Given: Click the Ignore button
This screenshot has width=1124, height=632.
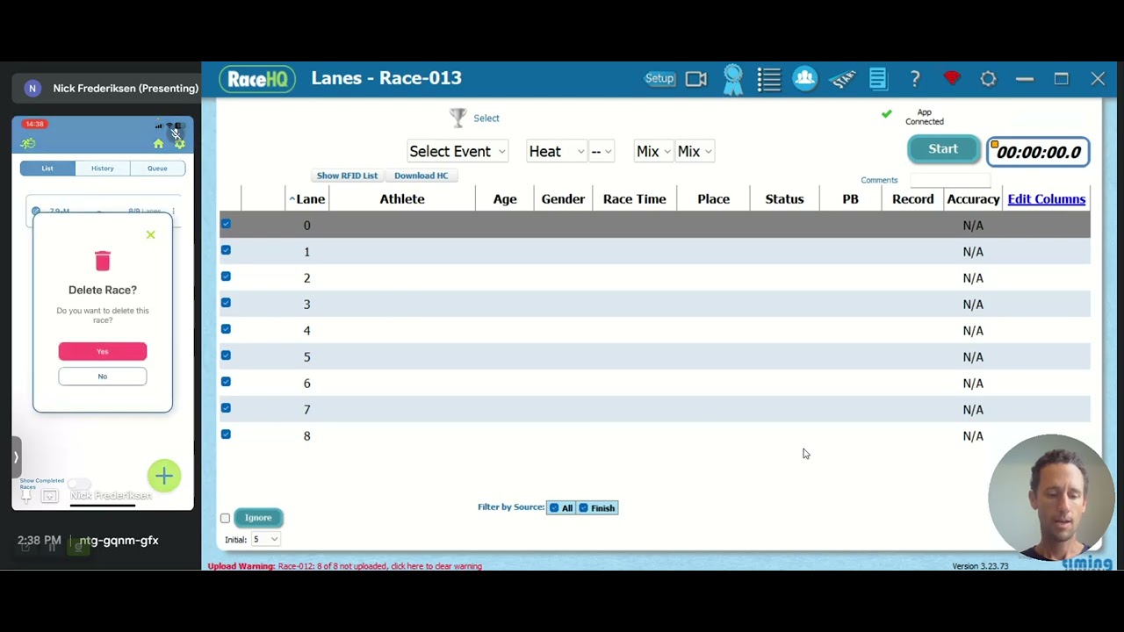Looking at the screenshot, I should [x=258, y=518].
